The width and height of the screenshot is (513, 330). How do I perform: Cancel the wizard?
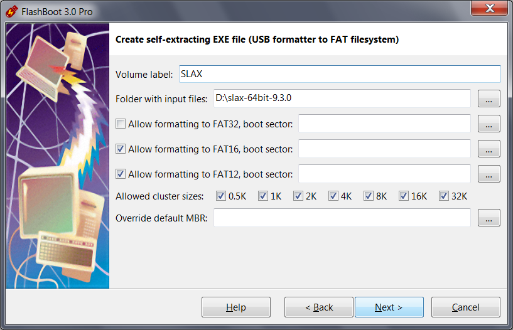465,307
